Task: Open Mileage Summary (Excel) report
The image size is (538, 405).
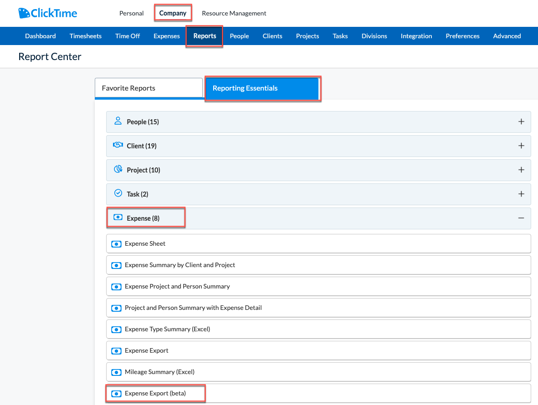Action: (318, 372)
